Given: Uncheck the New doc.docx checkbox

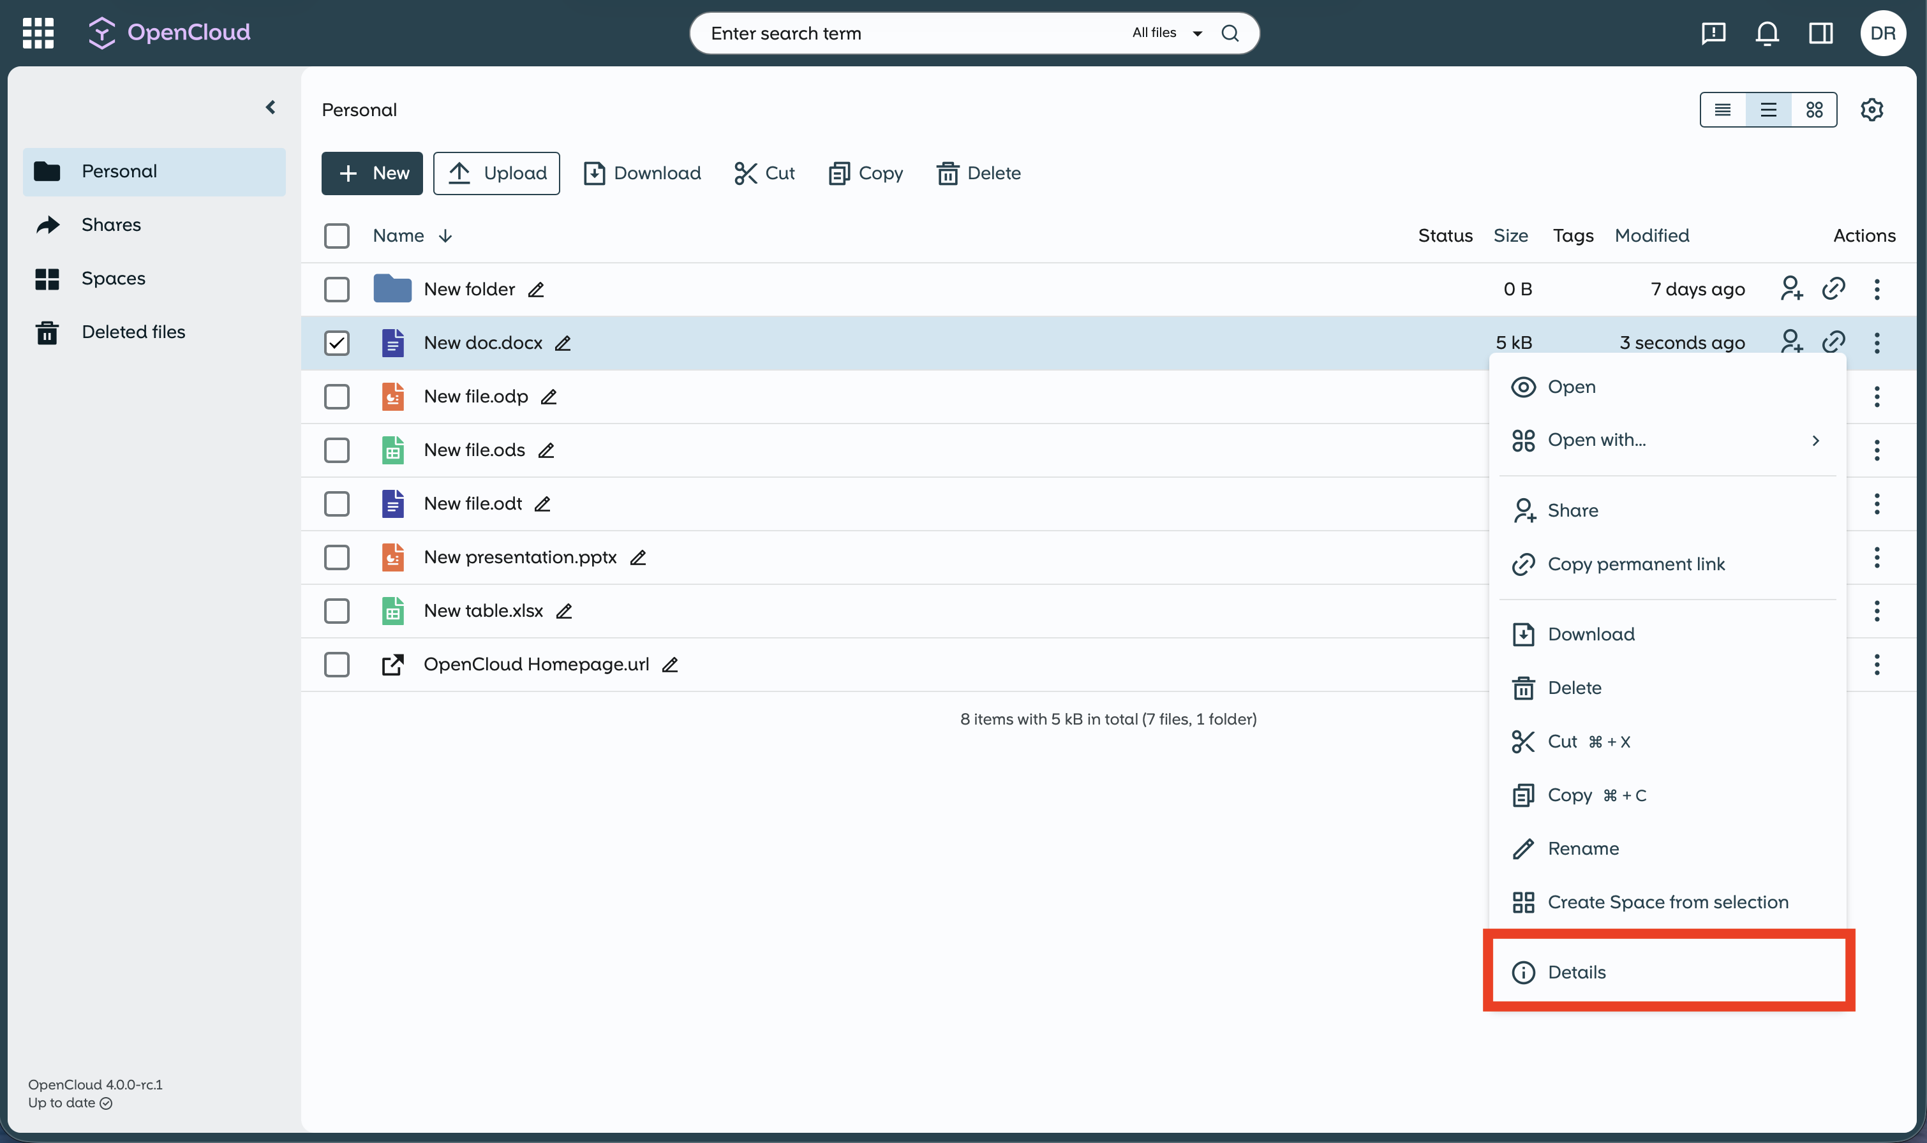Looking at the screenshot, I should [337, 343].
